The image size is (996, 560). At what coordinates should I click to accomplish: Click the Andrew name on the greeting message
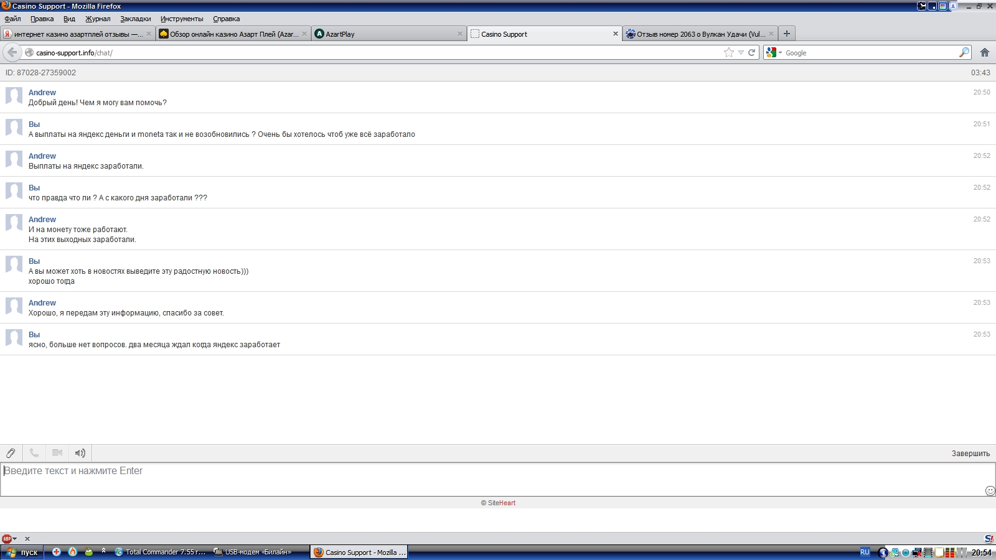pyautogui.click(x=42, y=93)
